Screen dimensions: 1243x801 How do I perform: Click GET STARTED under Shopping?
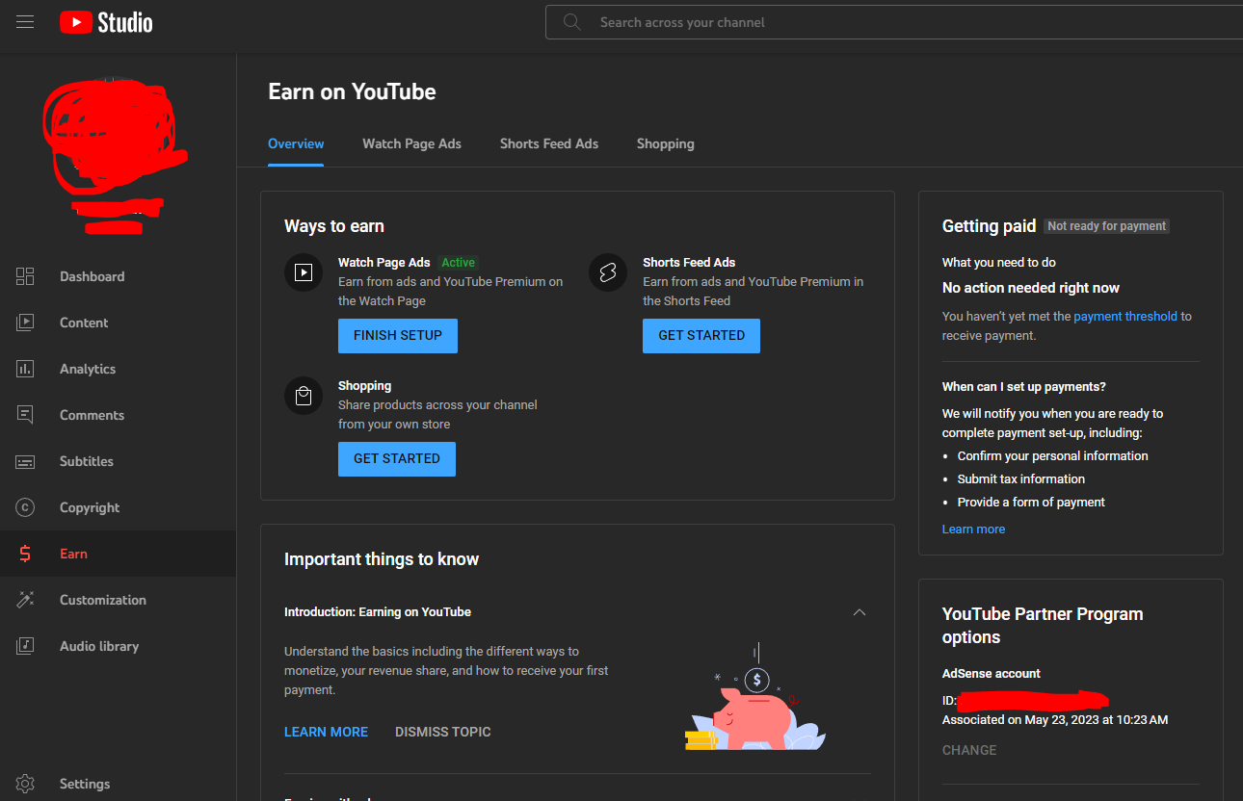[397, 459]
